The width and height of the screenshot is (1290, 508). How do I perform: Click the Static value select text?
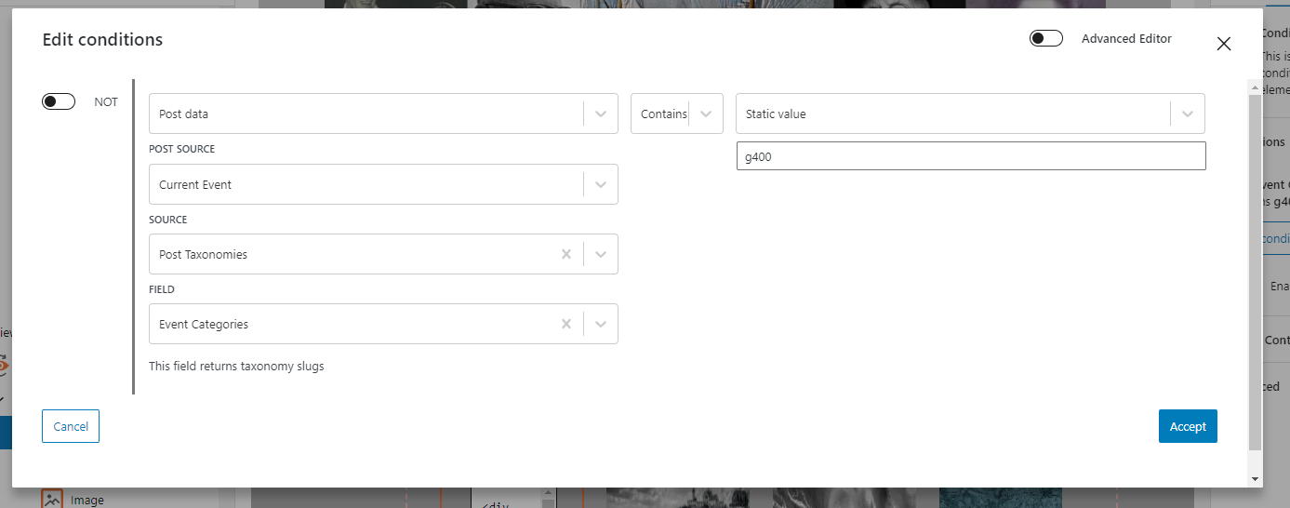pyautogui.click(x=776, y=114)
